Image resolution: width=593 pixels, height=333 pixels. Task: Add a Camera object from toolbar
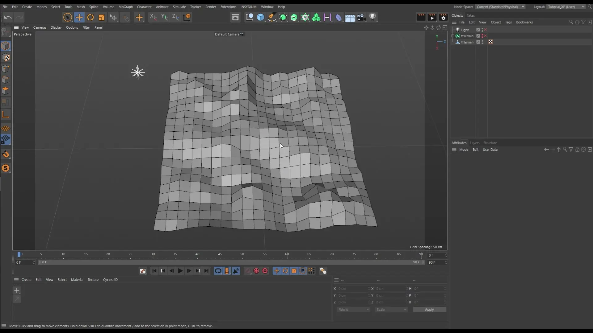[361, 17]
